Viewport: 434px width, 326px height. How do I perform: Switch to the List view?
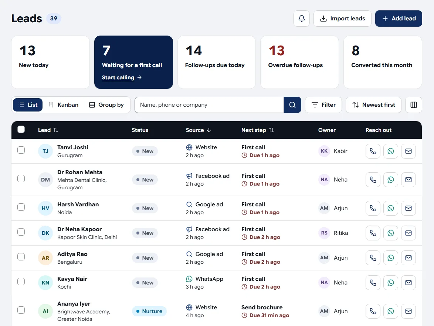[x=28, y=105]
